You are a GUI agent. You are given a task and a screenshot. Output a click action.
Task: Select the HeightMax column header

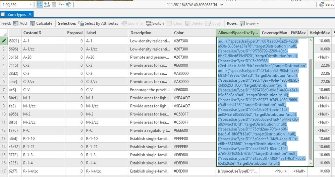tap(319, 33)
